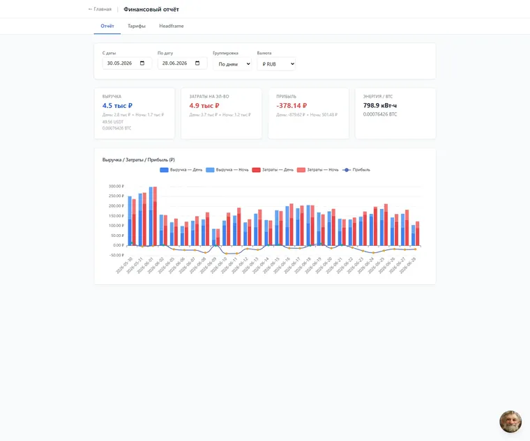This screenshot has width=530, height=441.
Task: Open the Headframe tab
Action: pos(172,26)
